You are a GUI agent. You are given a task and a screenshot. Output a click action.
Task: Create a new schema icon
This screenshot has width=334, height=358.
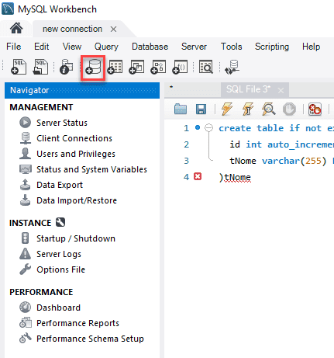click(x=93, y=68)
